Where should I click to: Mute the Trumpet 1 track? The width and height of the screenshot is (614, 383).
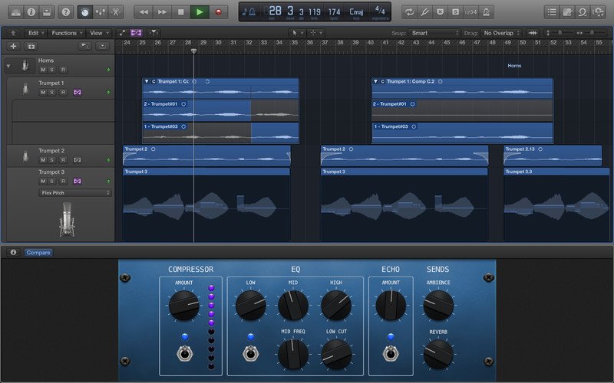[x=43, y=92]
